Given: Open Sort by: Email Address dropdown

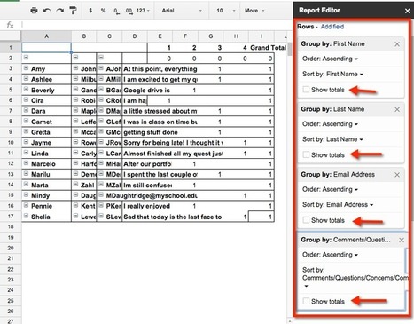Looking at the screenshot, I should 338,205.
